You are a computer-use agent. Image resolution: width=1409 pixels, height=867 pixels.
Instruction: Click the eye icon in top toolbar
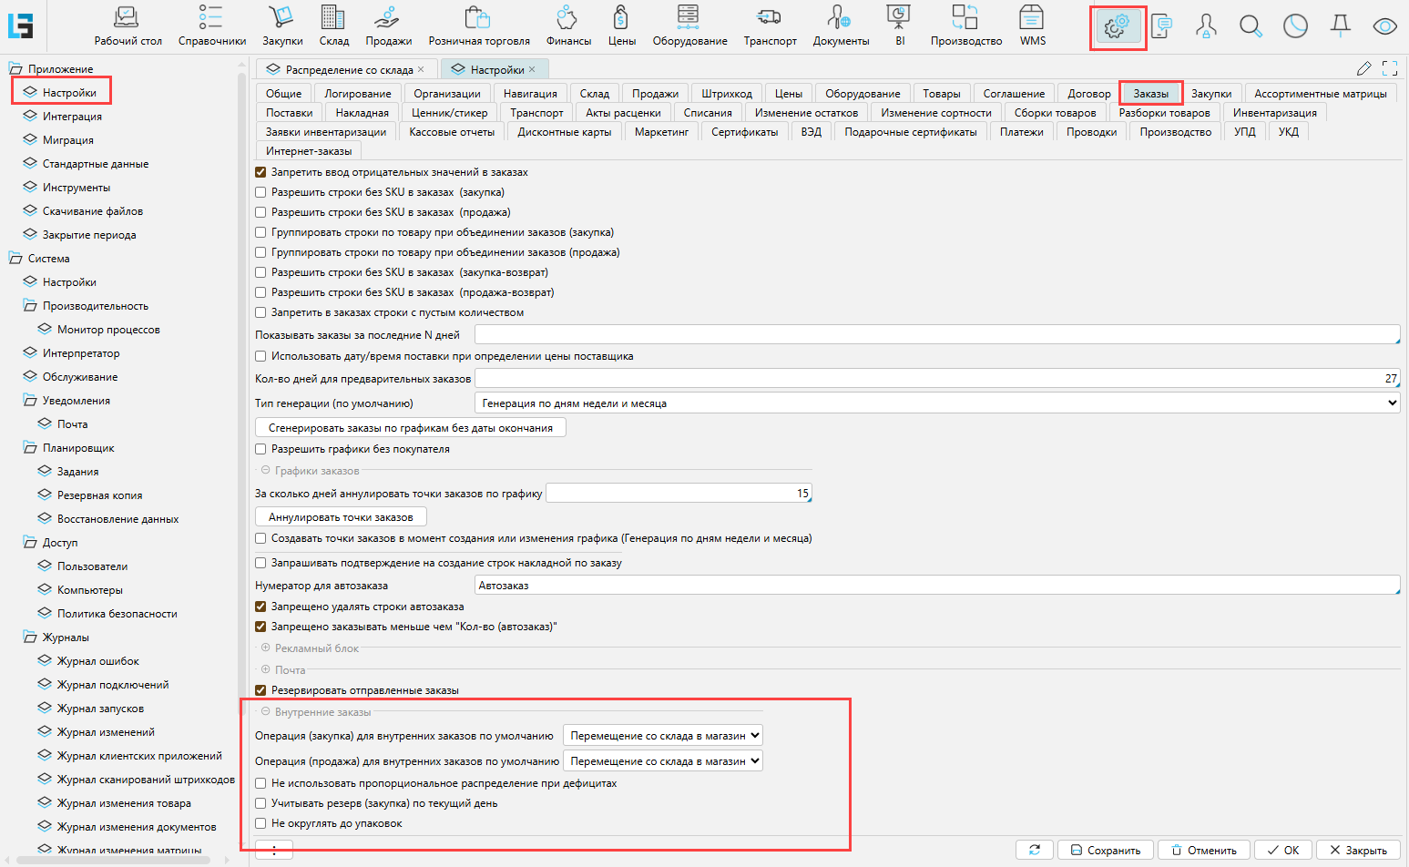pyautogui.click(x=1384, y=26)
